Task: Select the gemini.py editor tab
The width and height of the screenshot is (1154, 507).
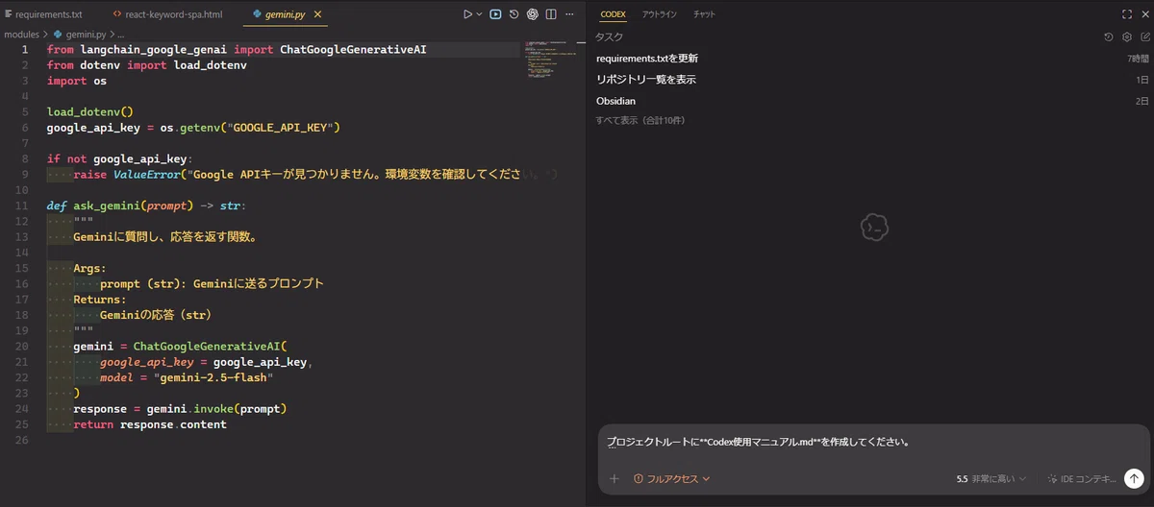Action: 287,14
